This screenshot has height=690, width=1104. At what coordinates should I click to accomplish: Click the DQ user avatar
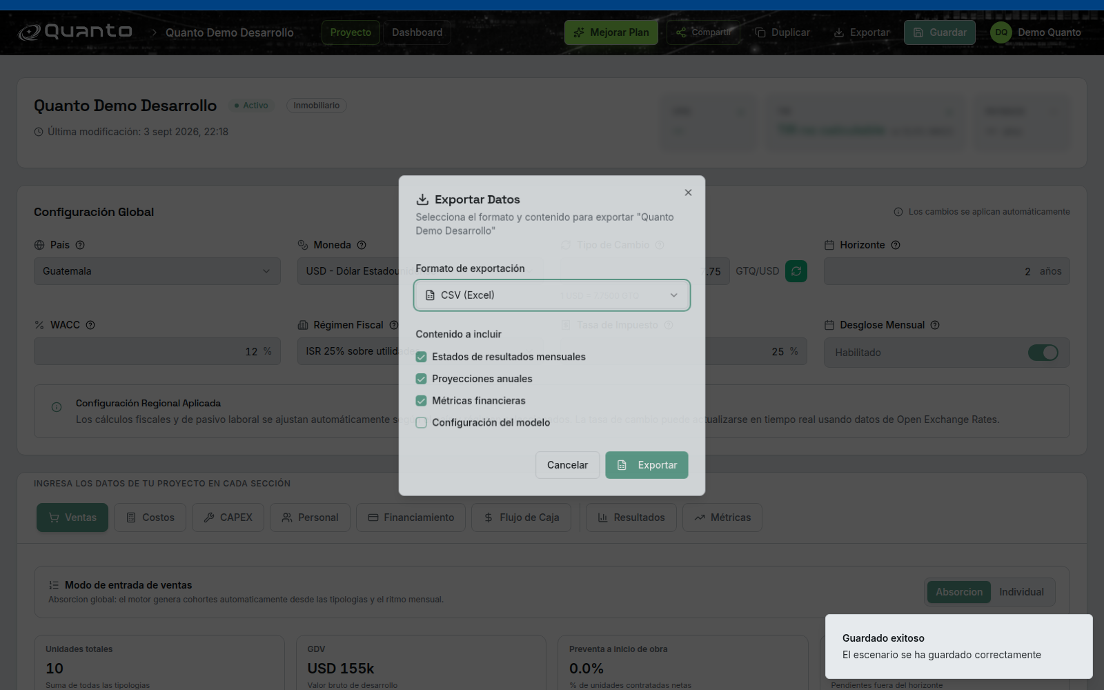click(x=1001, y=32)
